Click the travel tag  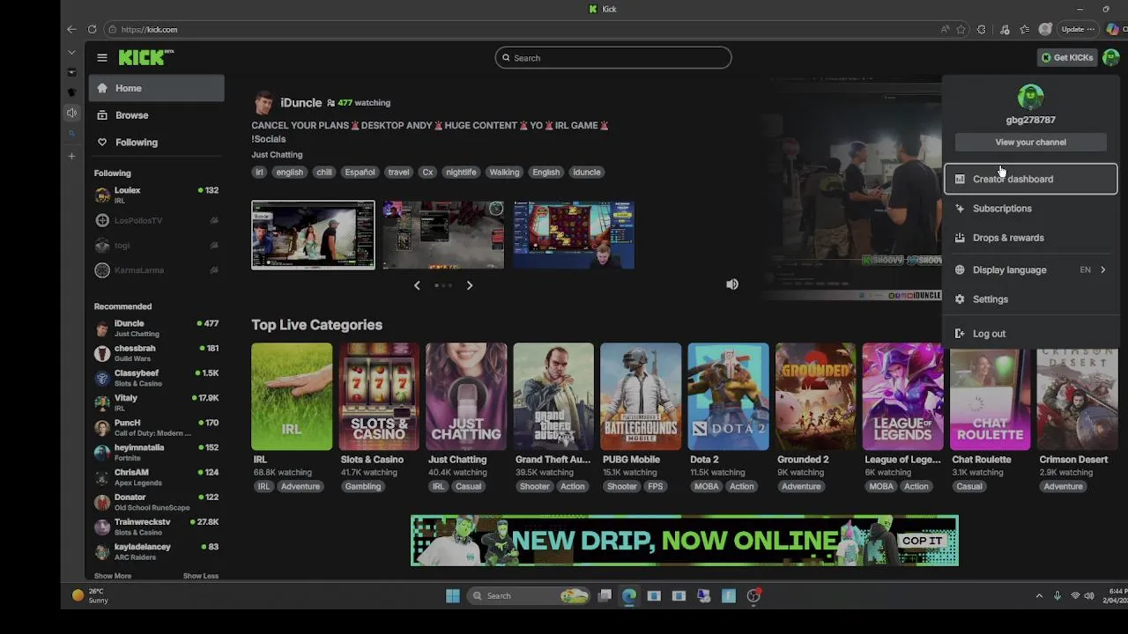(x=398, y=173)
